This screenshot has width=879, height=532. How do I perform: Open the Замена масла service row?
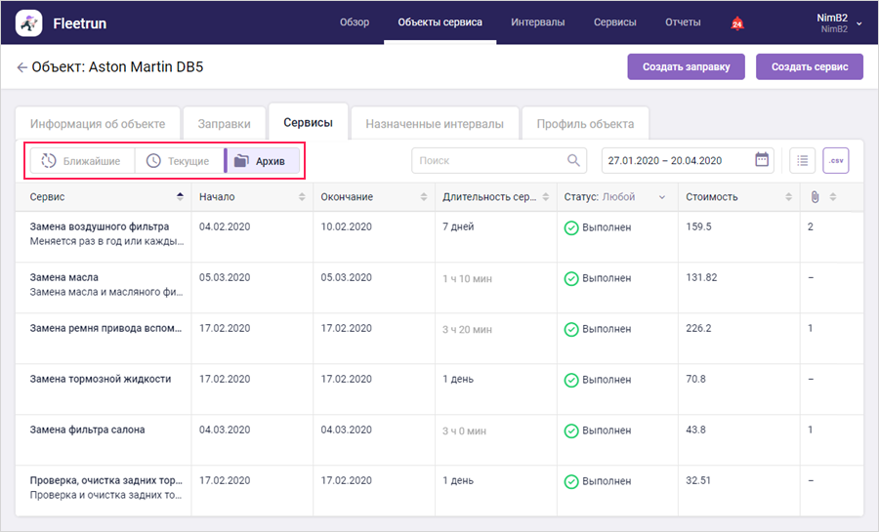click(x=439, y=287)
